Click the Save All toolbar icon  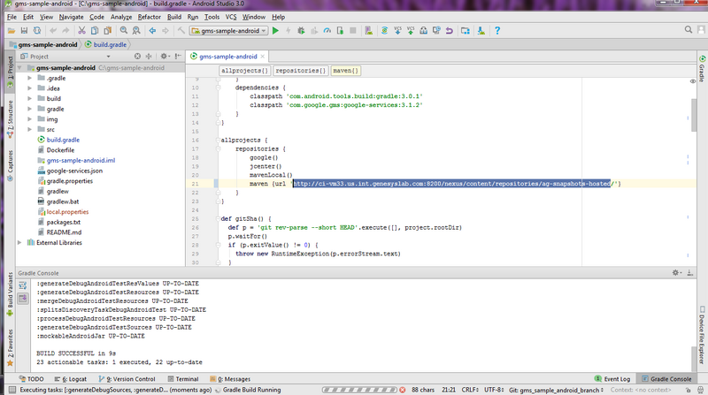point(24,31)
